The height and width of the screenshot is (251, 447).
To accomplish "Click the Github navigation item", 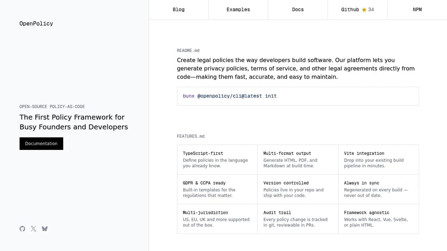I will 351,9.
